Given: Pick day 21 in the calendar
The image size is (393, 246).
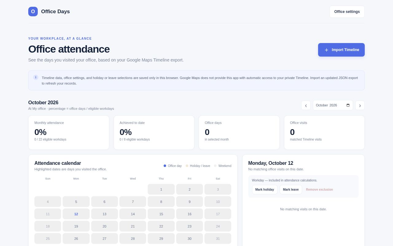Looking at the screenshot, I should click(133, 226).
